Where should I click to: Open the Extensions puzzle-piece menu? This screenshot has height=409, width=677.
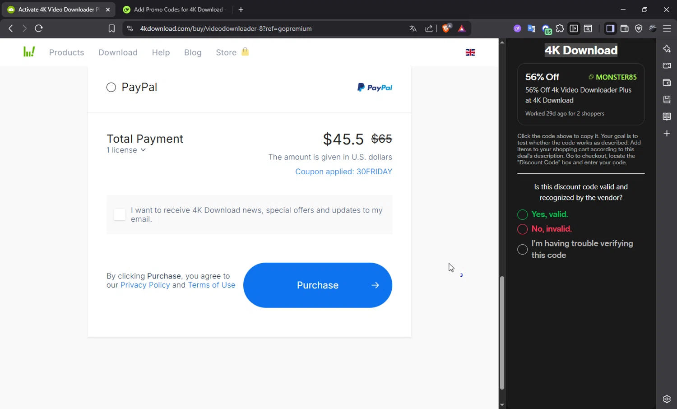point(560,28)
